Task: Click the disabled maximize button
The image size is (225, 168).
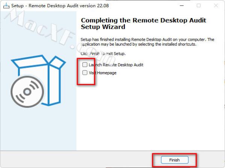Action: click(199, 6)
